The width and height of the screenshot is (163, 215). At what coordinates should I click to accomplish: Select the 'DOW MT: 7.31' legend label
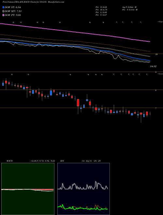[x=13, y=11]
